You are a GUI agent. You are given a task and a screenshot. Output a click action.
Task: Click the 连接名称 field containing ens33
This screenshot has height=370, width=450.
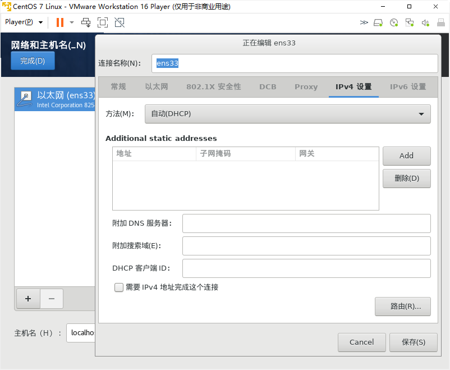click(295, 63)
